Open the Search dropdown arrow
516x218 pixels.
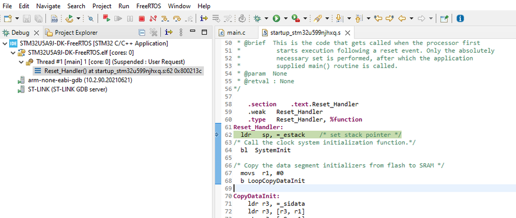(327, 19)
